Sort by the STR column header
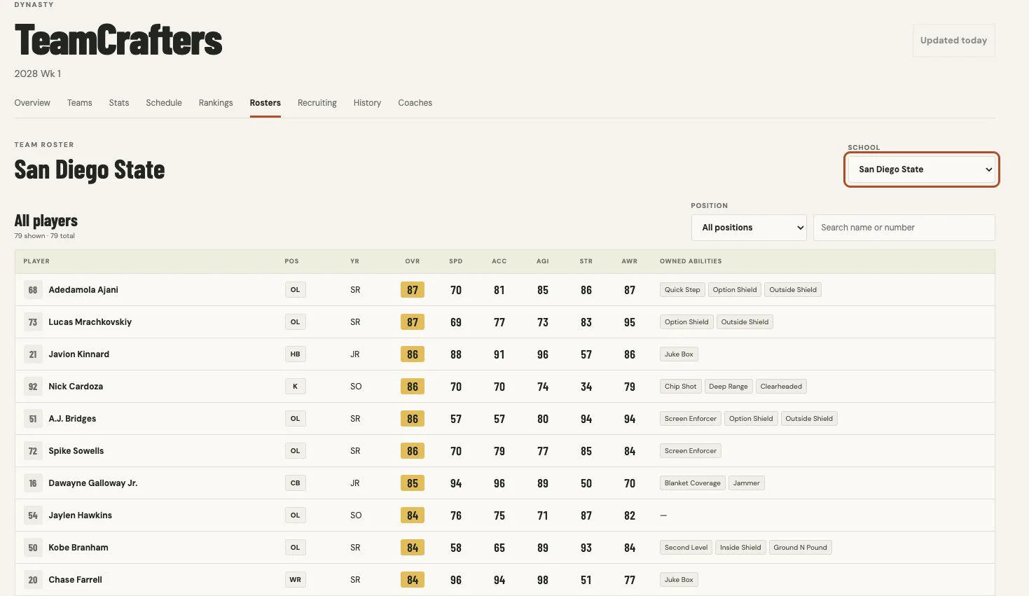 (586, 261)
